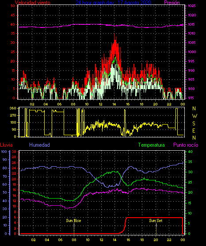The width and height of the screenshot is (206, 246).
Task: Click the rain total plateau line
Action: [154, 218]
